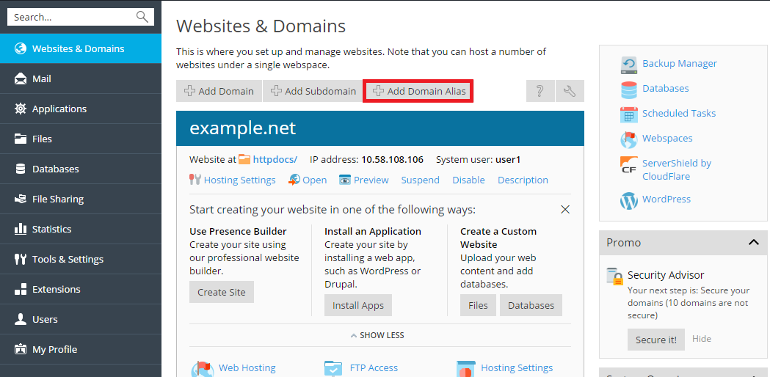Image resolution: width=770 pixels, height=377 pixels.
Task: Click the Backup Manager icon
Action: pyautogui.click(x=629, y=64)
